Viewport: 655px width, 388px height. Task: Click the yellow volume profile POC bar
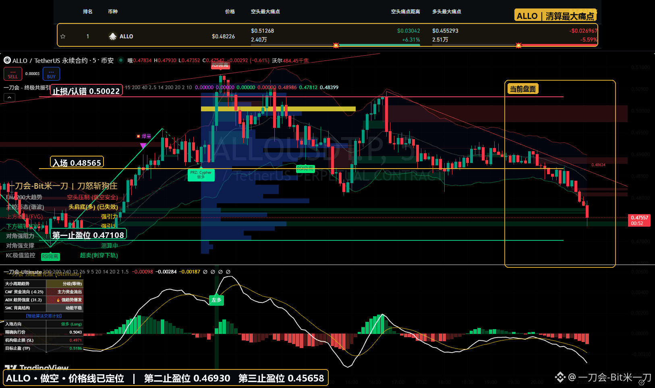click(278, 109)
